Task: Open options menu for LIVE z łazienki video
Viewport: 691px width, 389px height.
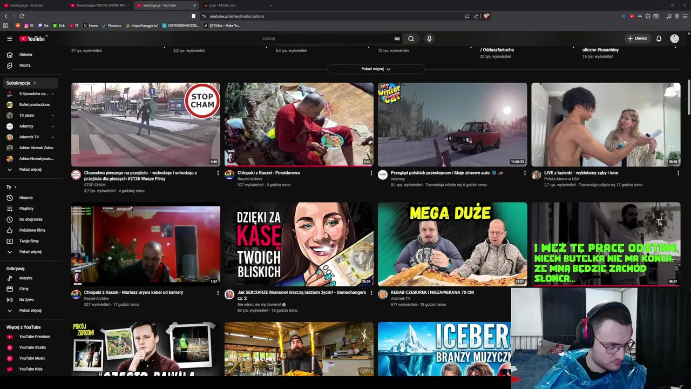Action: point(678,173)
